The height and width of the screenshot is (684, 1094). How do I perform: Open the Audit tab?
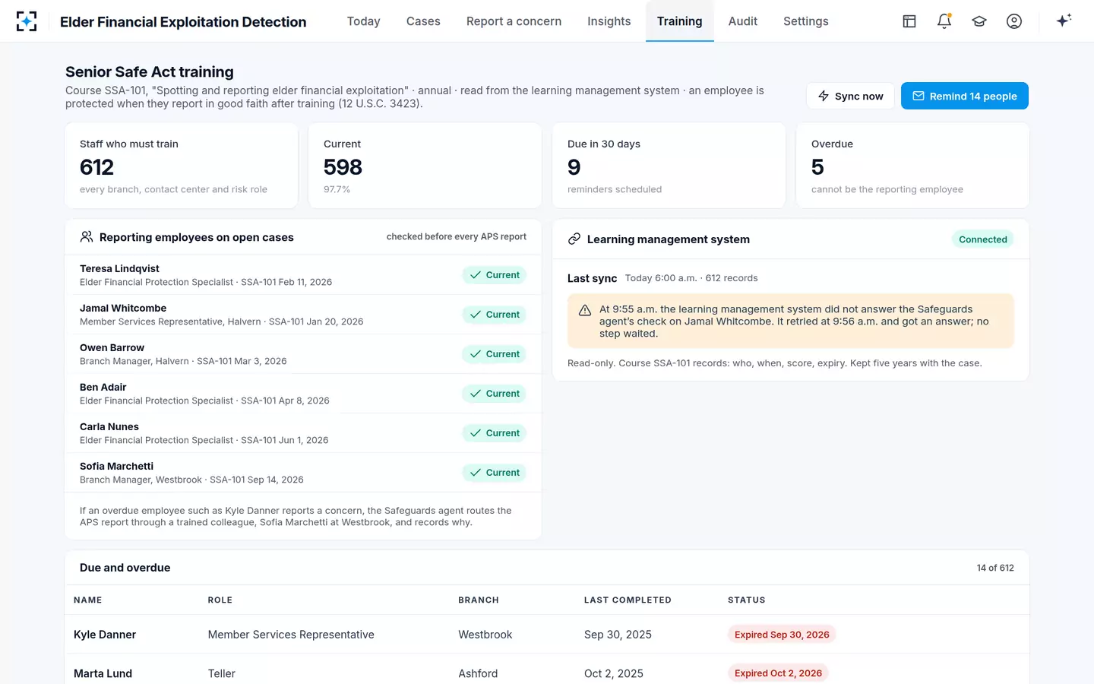(743, 21)
